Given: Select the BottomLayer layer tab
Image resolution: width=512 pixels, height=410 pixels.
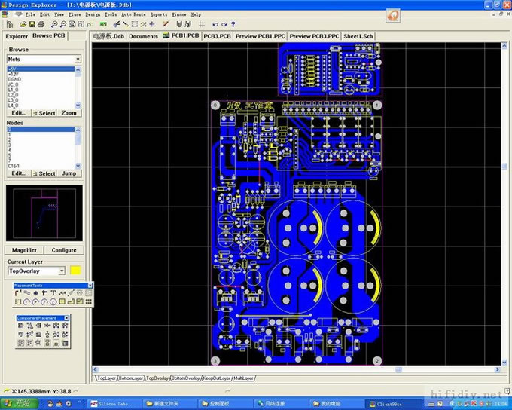Looking at the screenshot, I should tap(130, 378).
